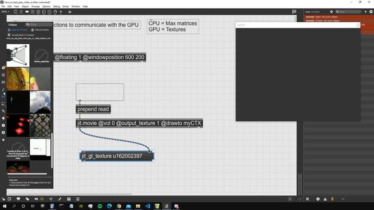This screenshot has width=374, height=210.
Task: Select the chain-link fence video thumbnail
Action: [x=40, y=125]
